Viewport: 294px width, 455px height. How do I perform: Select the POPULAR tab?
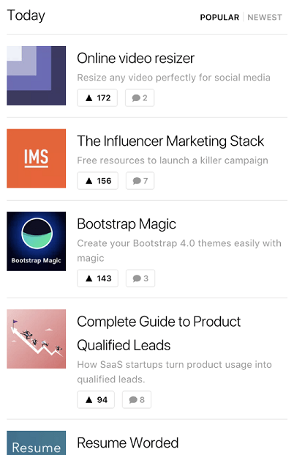tap(219, 18)
